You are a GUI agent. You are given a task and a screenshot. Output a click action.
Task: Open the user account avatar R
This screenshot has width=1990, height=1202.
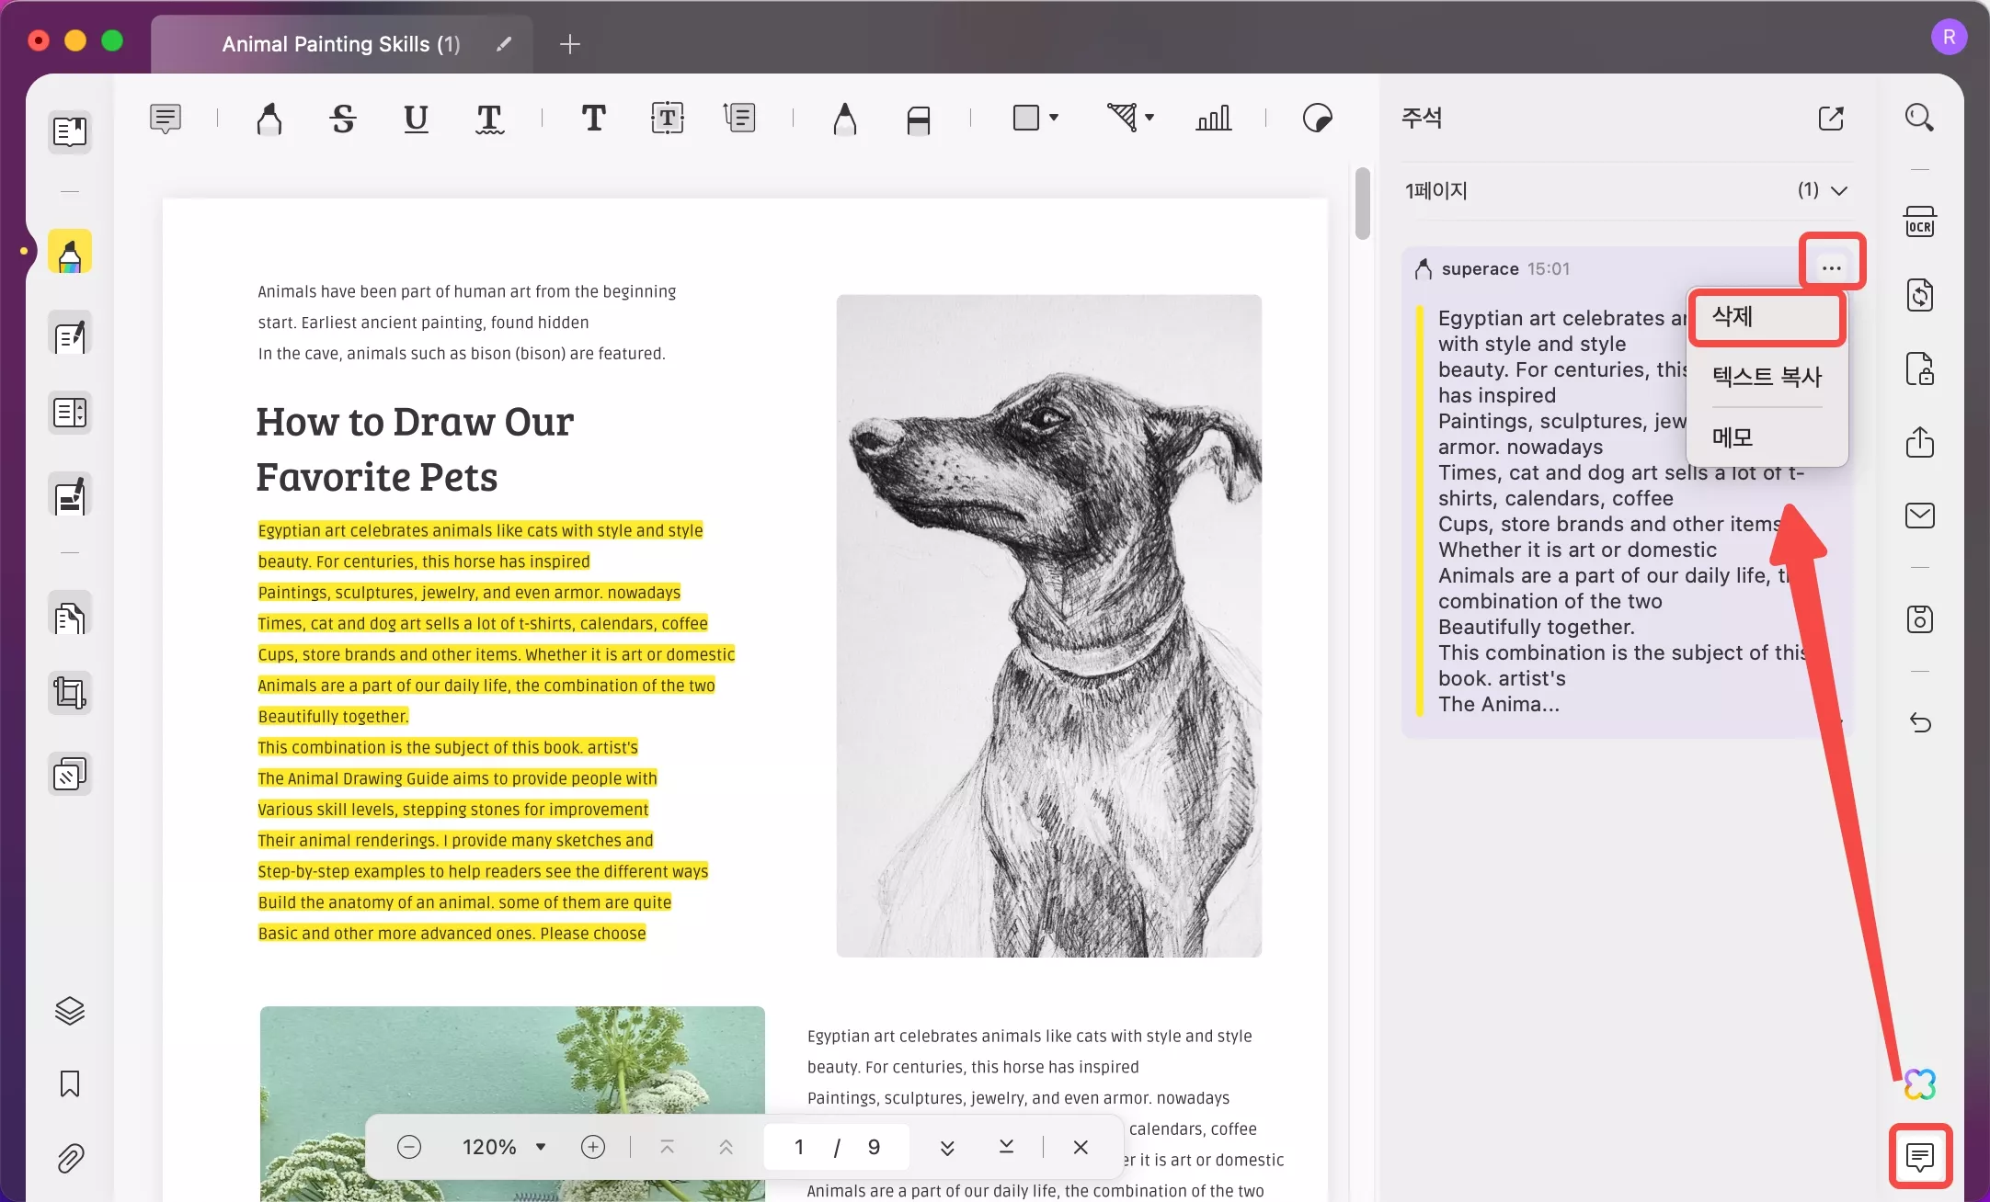coord(1949,38)
